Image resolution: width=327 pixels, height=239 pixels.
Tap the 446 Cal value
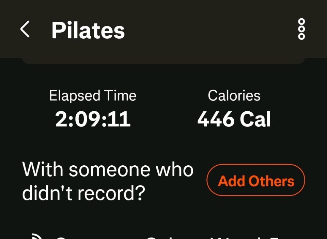[x=234, y=119]
